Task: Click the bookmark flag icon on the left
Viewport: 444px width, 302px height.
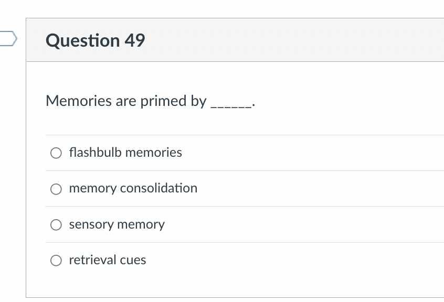Action: coord(7,38)
